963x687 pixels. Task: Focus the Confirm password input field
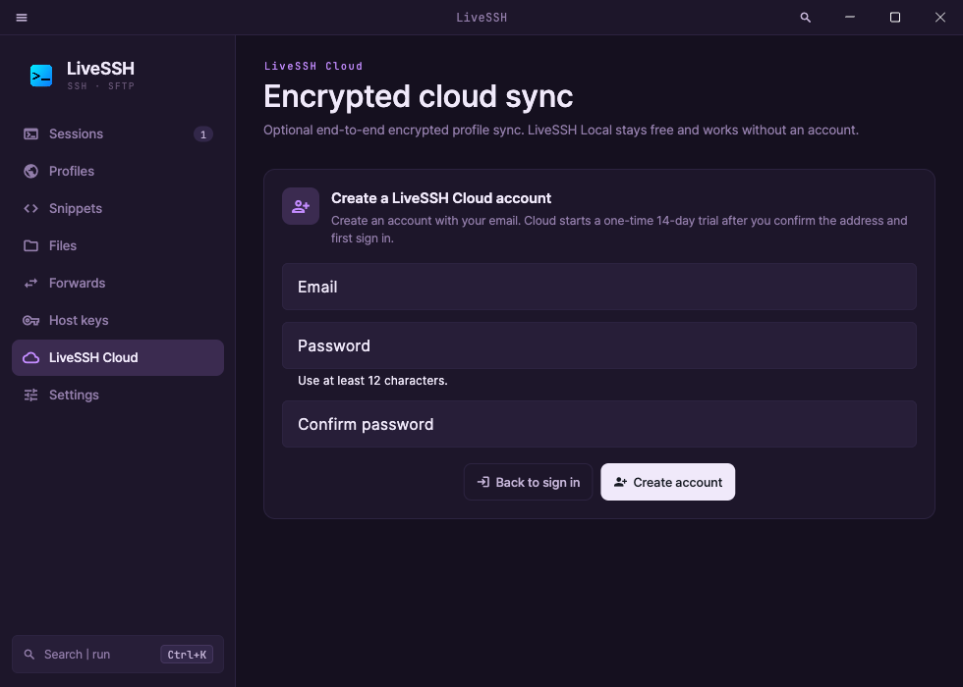[x=599, y=424]
